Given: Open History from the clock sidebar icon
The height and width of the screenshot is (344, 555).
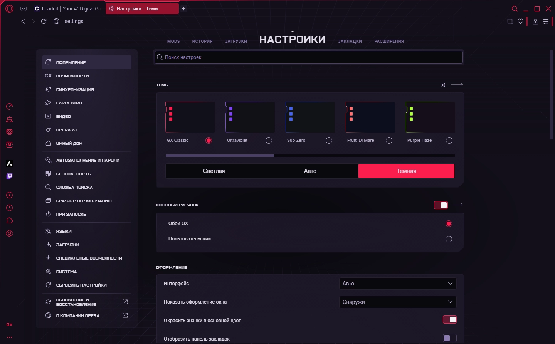Looking at the screenshot, I should 10,208.
